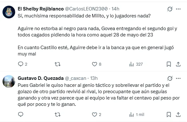Reply to Gustavo D. Quezada's tweet
Viewport: 187px width, 122px height.
click(x=21, y=114)
